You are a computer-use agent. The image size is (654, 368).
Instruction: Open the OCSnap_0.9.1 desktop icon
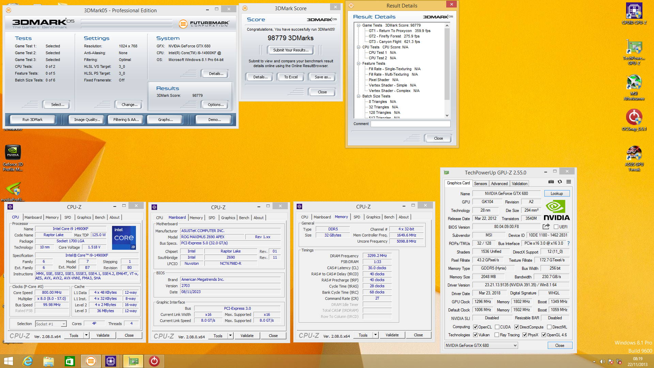634,120
